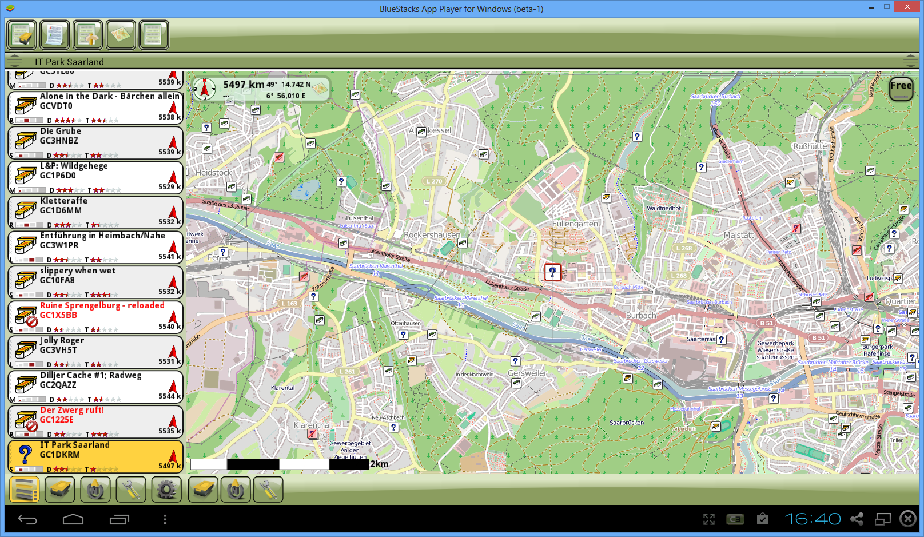Click the small map icon inside coordinates panel

(x=320, y=88)
